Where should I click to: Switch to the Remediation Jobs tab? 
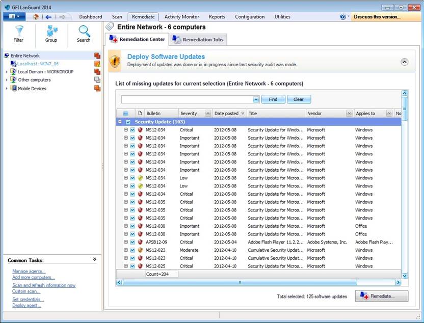click(199, 40)
